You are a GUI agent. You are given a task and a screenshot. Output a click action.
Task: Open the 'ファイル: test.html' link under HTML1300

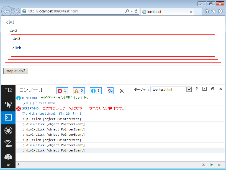[39, 103]
